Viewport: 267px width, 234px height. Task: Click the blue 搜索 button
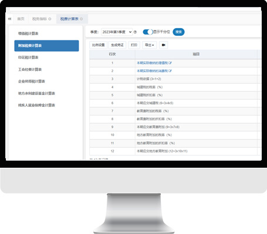click(178, 32)
